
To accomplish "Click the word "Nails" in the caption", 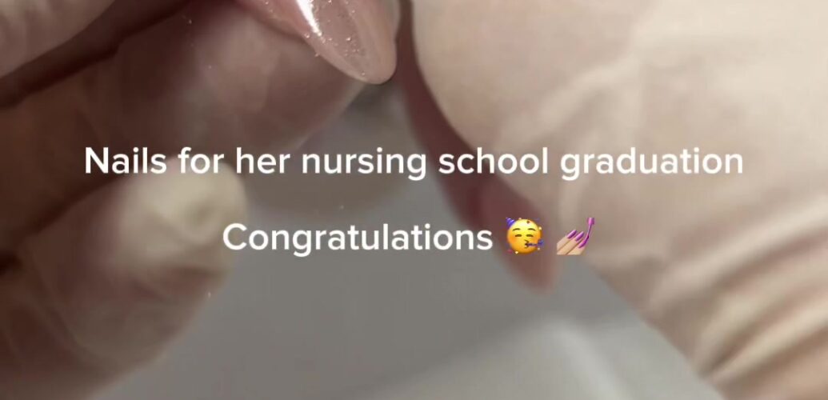I will [126, 161].
